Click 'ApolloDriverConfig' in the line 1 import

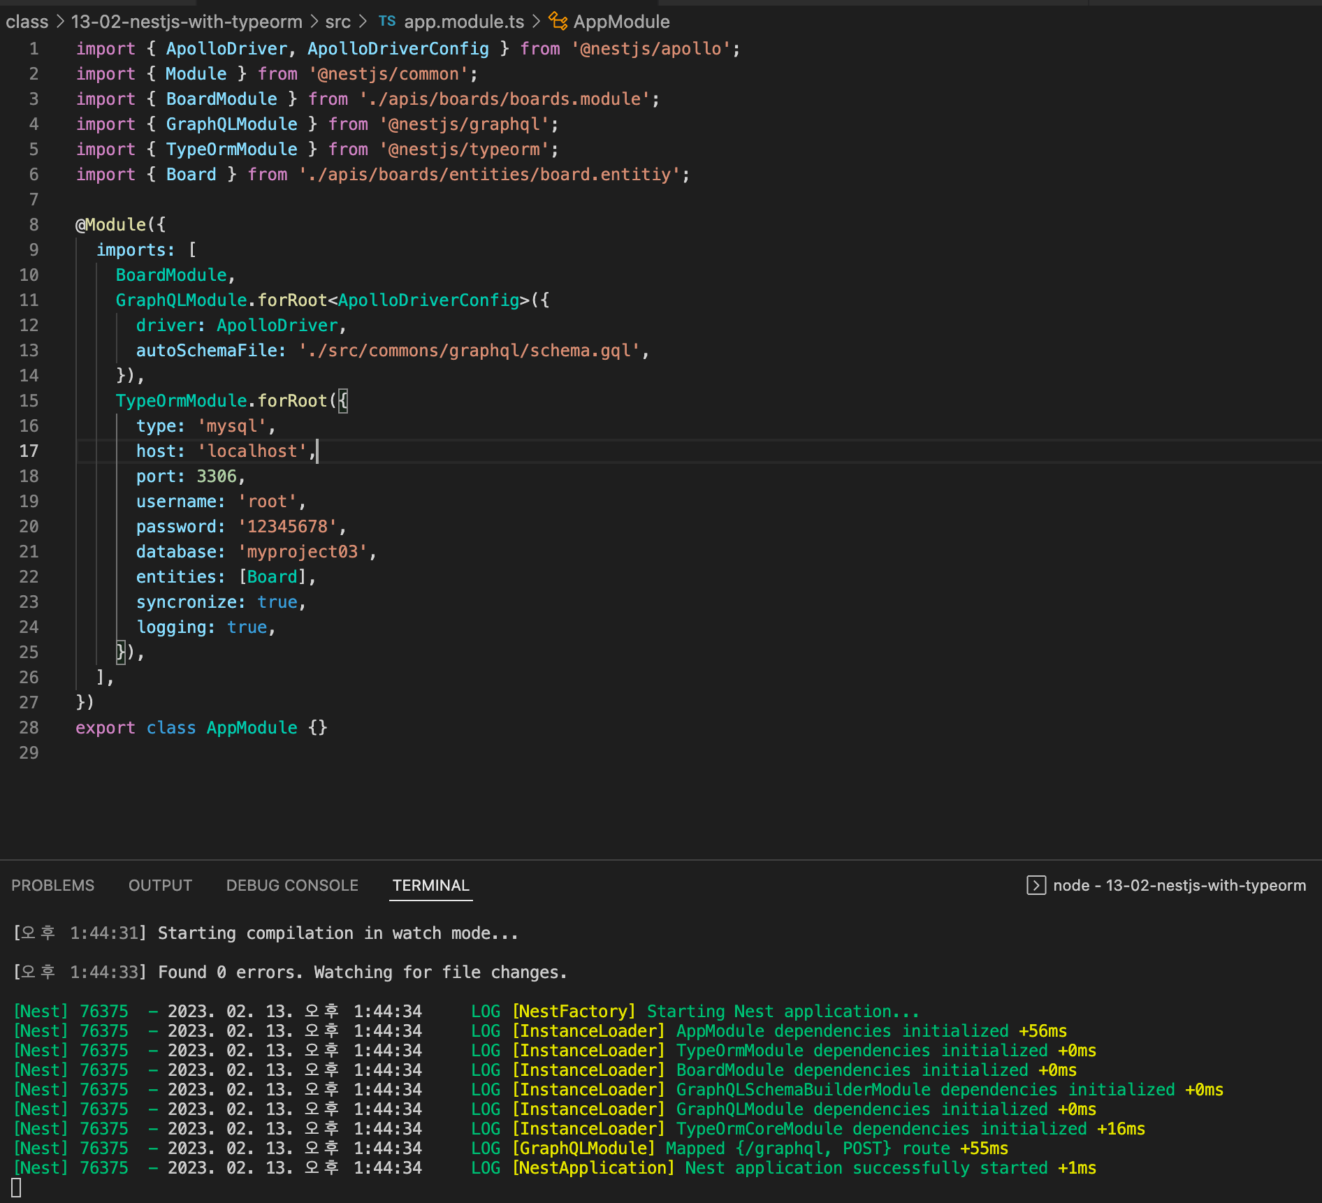click(398, 48)
